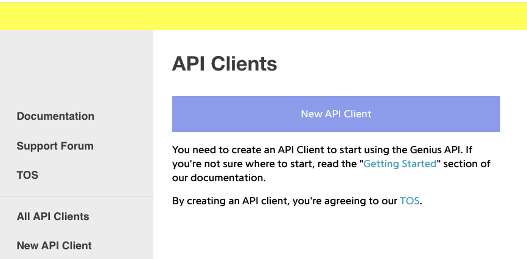Click the yellow banner at the top

tap(263, 16)
